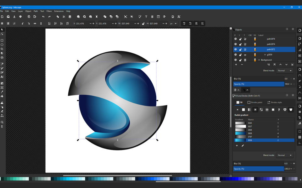Add a new object with plus button
302x188 pixels.
(236, 65)
